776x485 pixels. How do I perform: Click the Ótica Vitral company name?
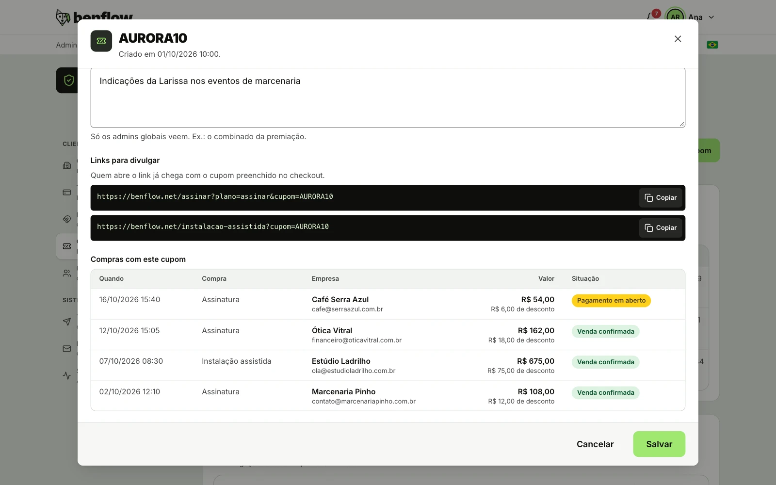coord(332,331)
